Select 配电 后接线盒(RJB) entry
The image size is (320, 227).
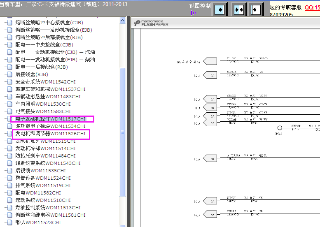tap(42, 67)
